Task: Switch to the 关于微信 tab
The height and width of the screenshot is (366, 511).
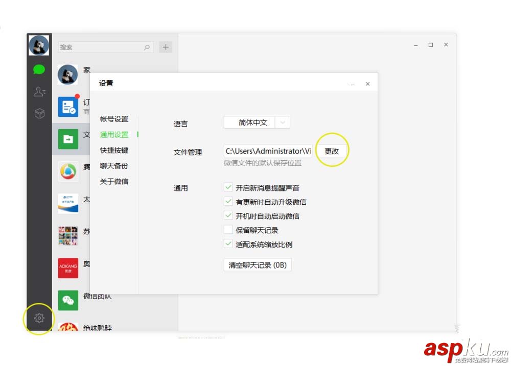Action: pos(113,181)
